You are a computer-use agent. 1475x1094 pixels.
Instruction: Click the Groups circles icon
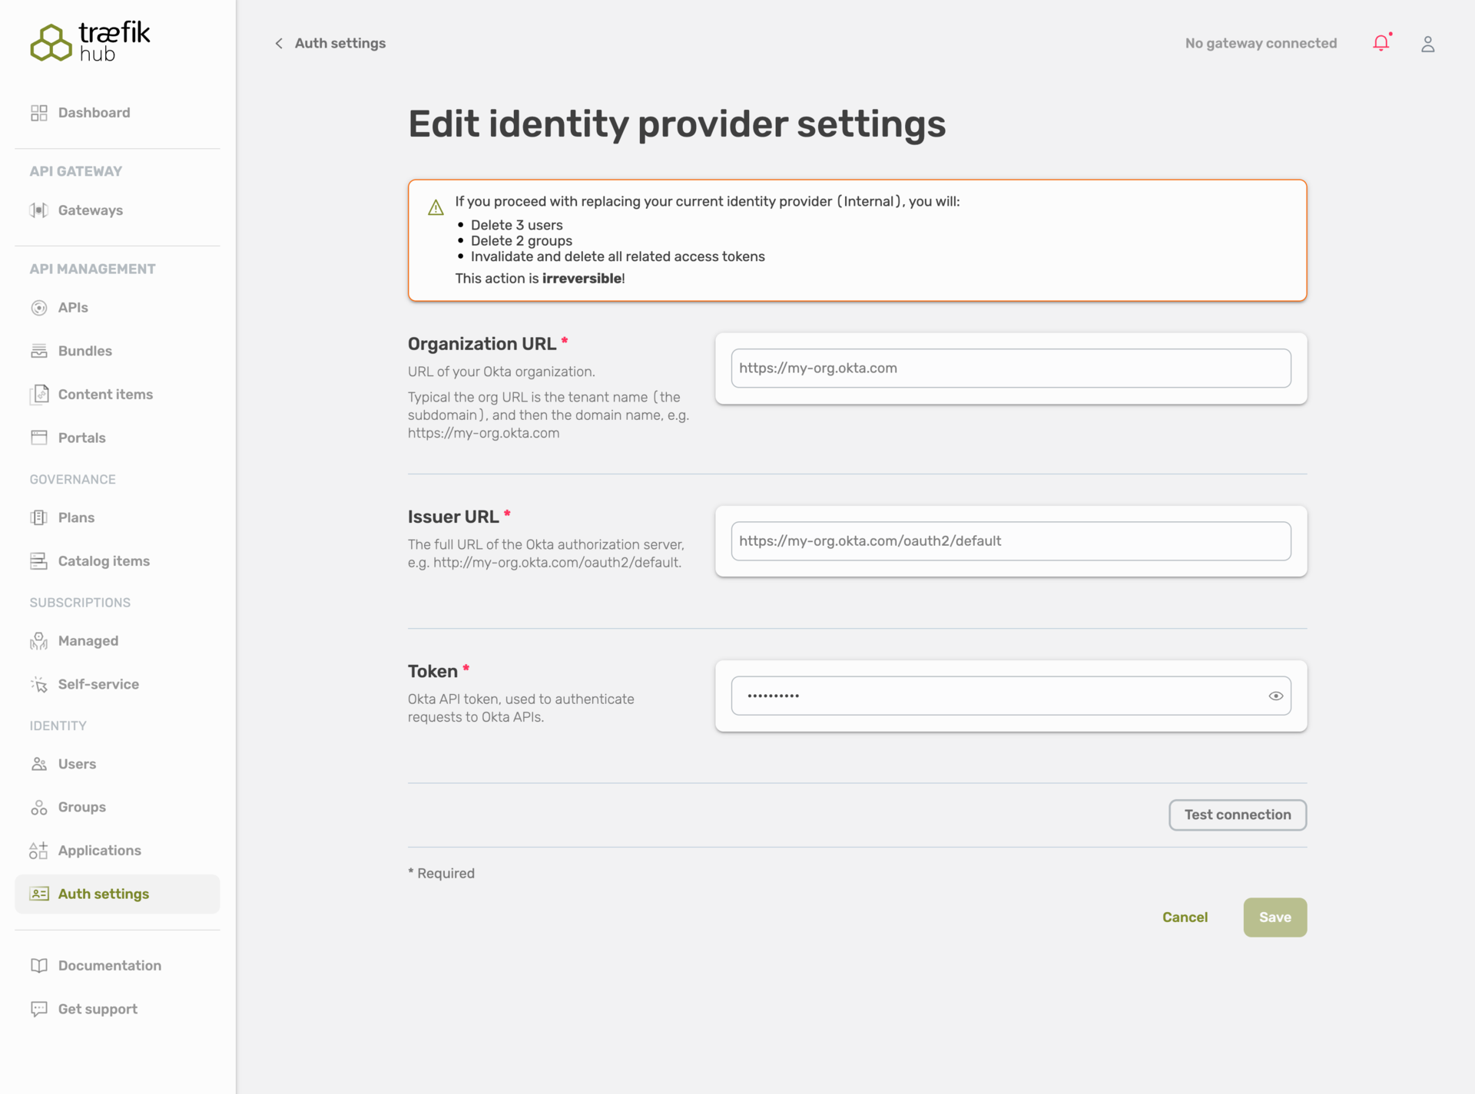coord(39,807)
